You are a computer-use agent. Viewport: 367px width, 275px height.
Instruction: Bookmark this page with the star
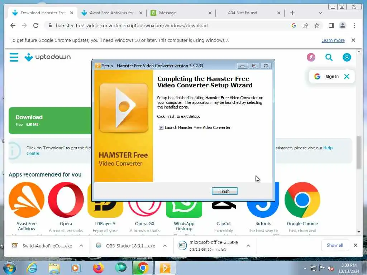pyautogui.click(x=317, y=25)
